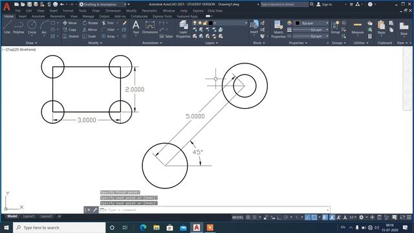Click the Erase tool icon
Screen dimensions: 414x233
tap(125, 23)
